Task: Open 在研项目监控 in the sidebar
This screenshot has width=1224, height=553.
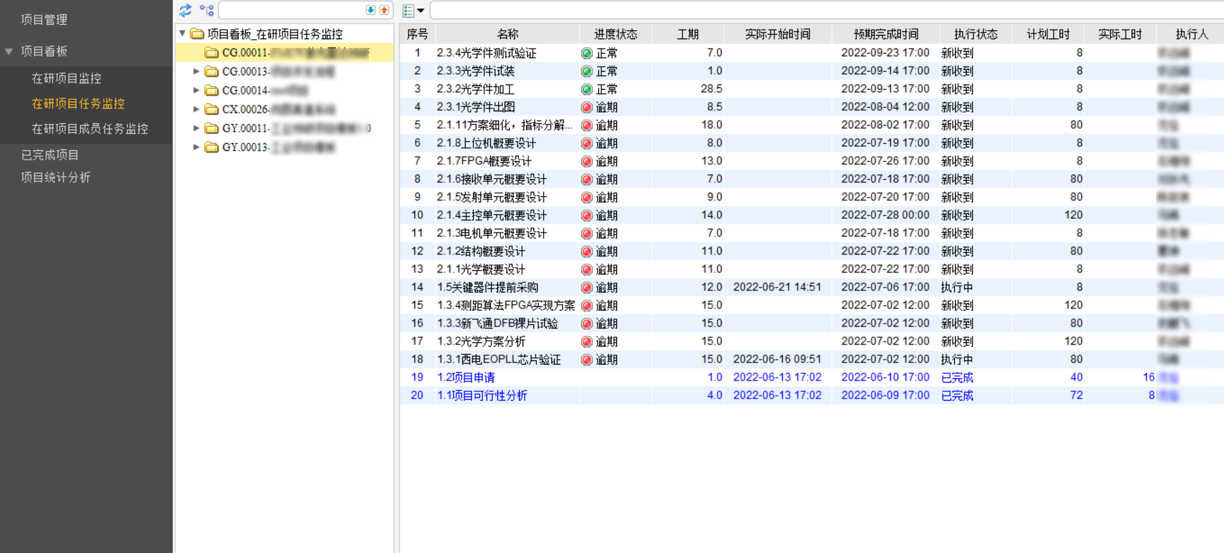Action: click(66, 78)
